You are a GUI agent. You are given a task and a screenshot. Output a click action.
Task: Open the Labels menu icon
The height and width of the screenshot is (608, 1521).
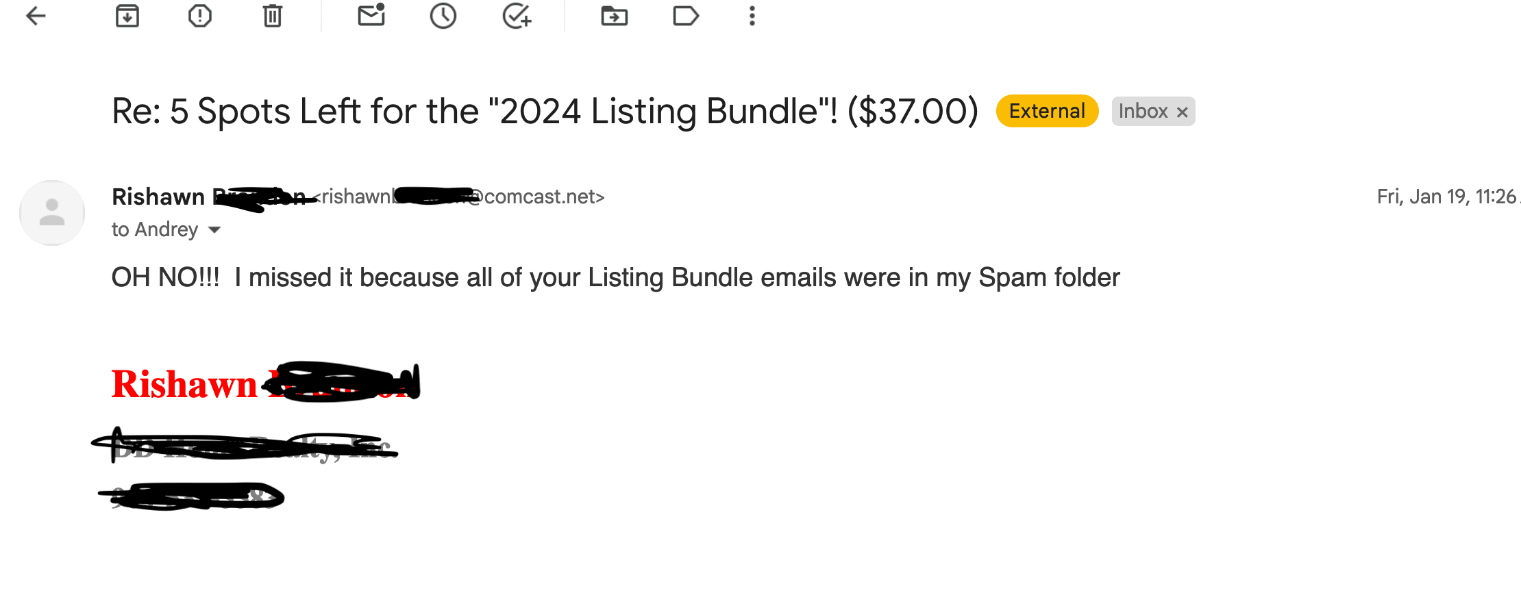point(686,16)
